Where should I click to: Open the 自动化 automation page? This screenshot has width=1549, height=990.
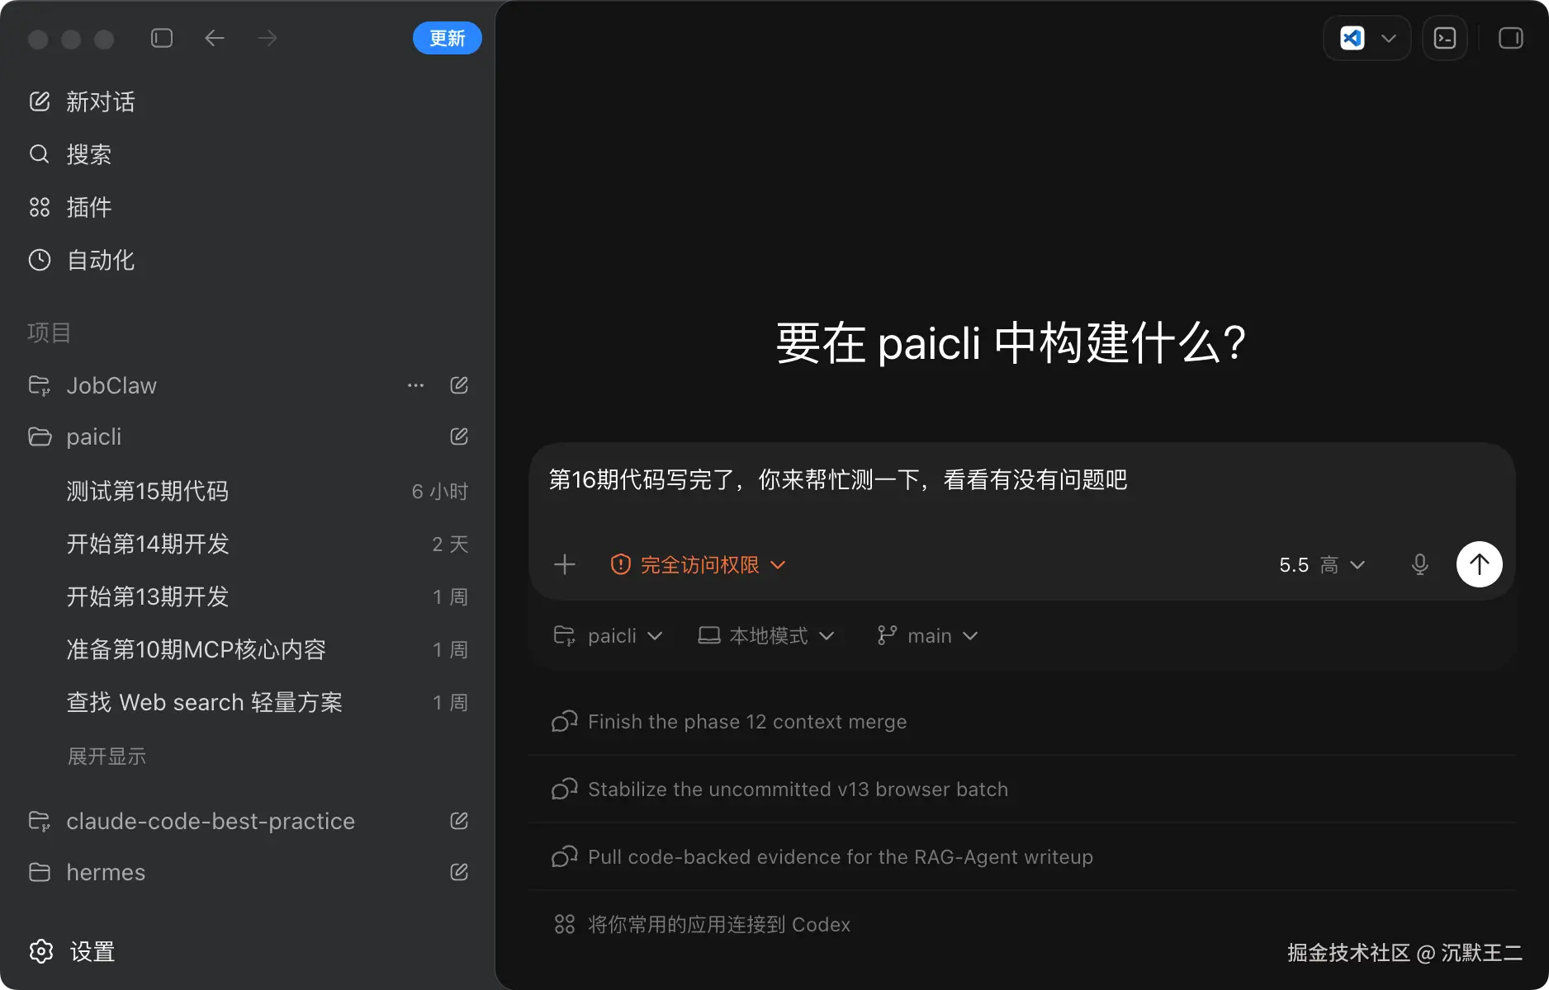[83, 260]
